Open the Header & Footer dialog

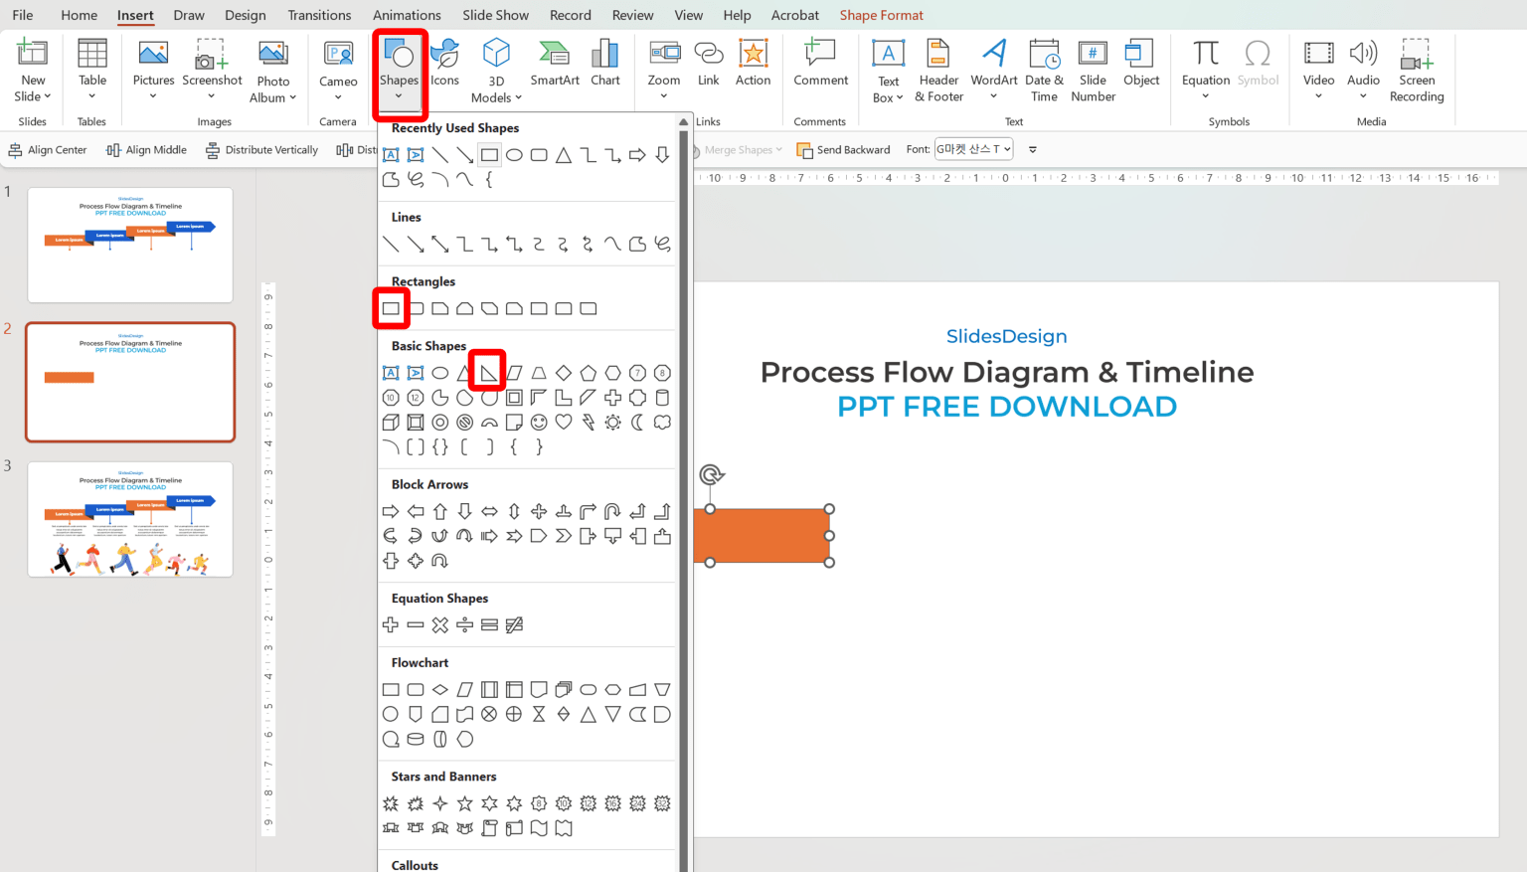click(937, 70)
